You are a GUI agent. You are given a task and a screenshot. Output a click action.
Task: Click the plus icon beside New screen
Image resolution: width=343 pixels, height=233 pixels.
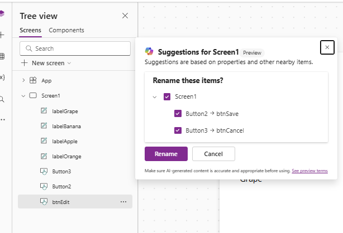[x=24, y=63]
